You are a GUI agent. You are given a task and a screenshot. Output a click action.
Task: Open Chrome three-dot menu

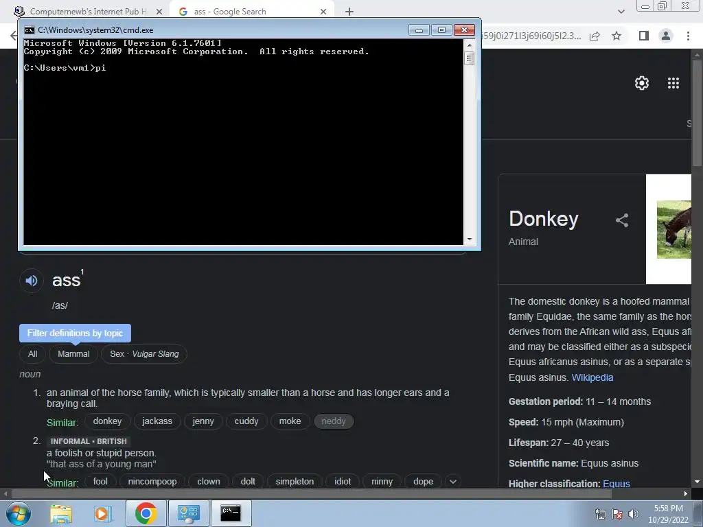(x=688, y=36)
